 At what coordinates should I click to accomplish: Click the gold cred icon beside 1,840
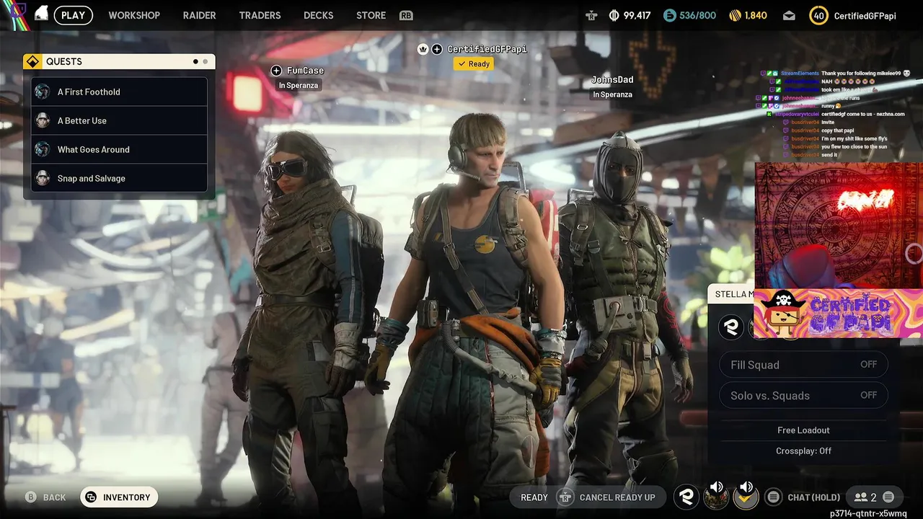735,15
